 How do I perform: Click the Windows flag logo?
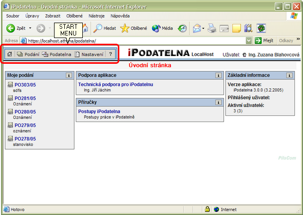pos(294,16)
